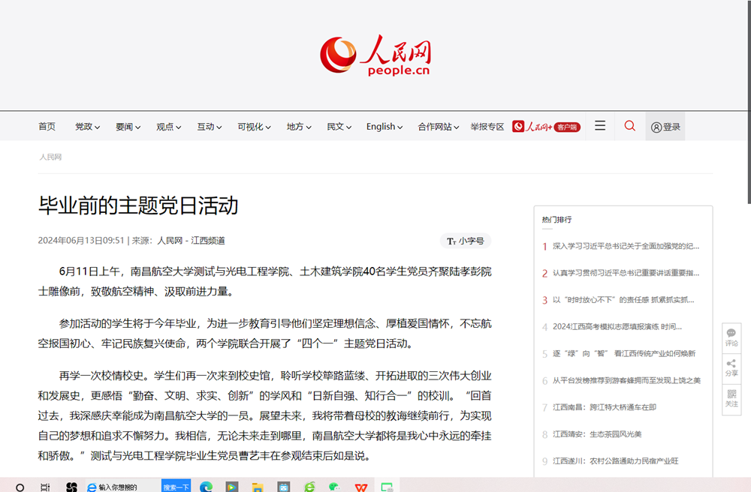Expand the 观点 dropdown menu

tap(168, 127)
